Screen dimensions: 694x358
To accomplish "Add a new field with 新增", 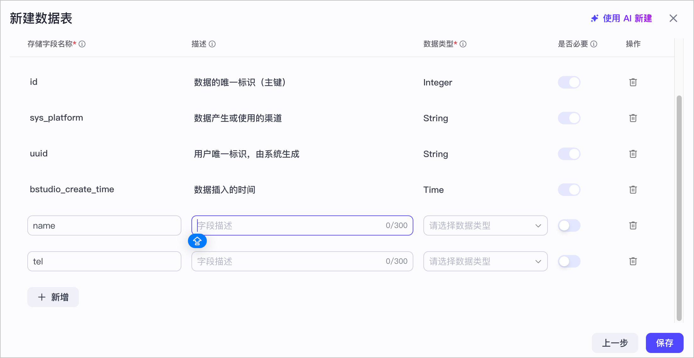I will (53, 297).
